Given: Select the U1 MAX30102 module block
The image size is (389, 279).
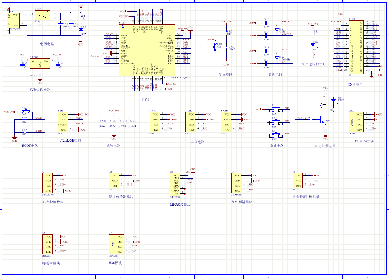Looking at the screenshot, I should point(48,183).
